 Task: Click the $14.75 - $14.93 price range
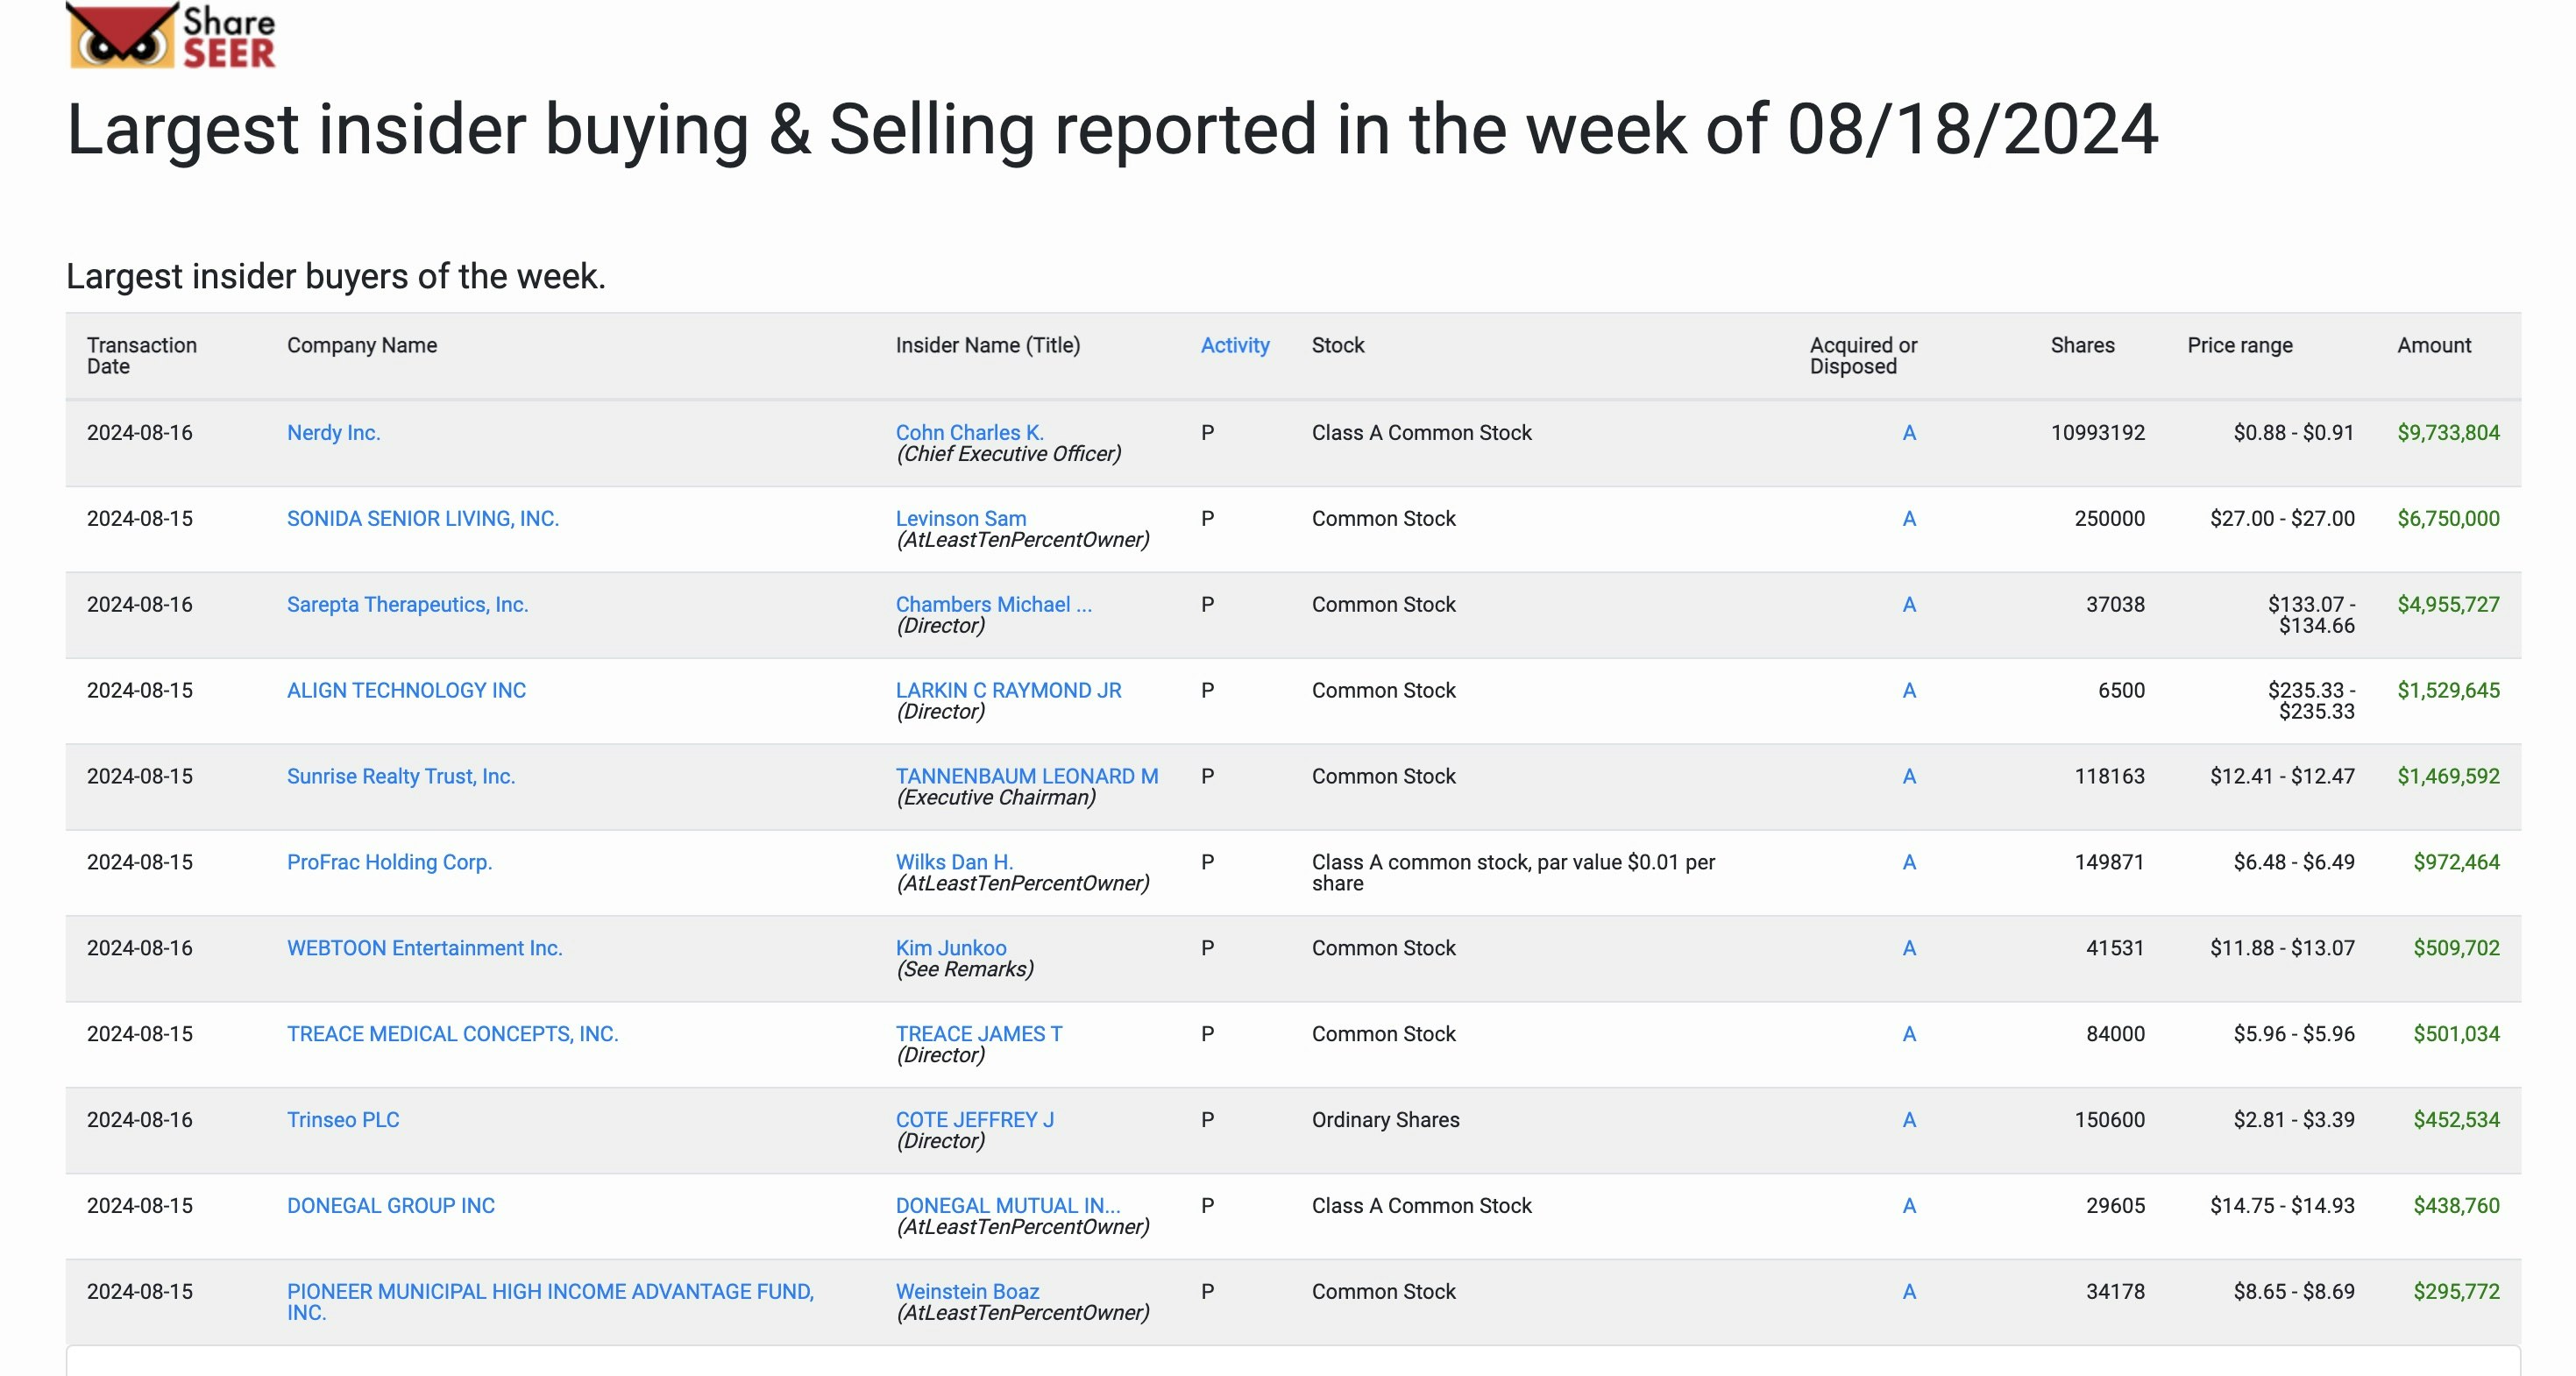tap(2282, 1206)
